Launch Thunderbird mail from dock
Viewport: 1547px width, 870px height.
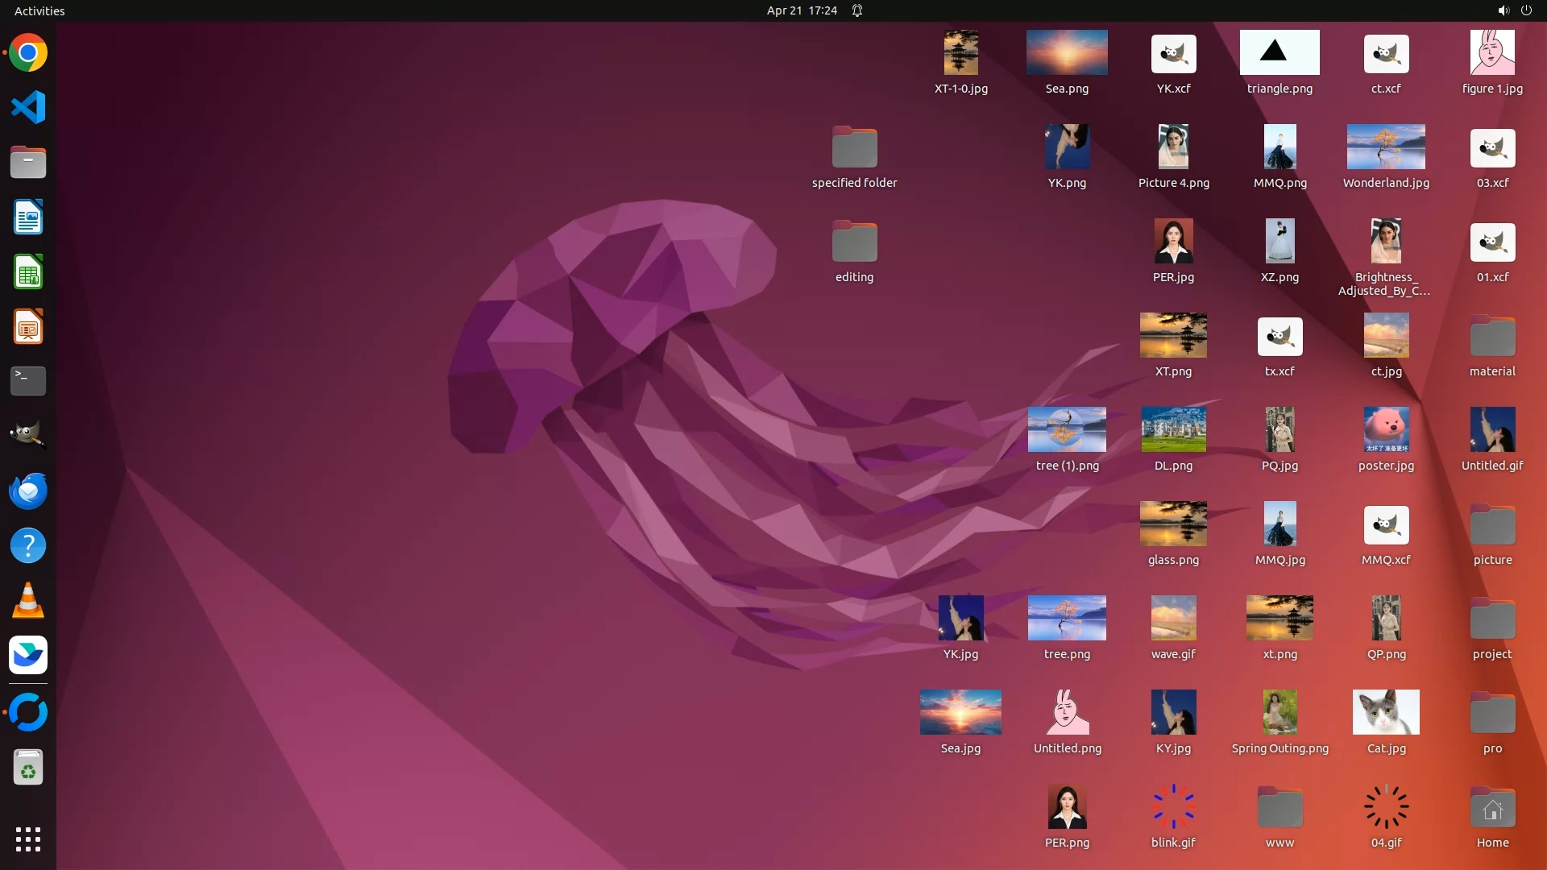[28, 491]
